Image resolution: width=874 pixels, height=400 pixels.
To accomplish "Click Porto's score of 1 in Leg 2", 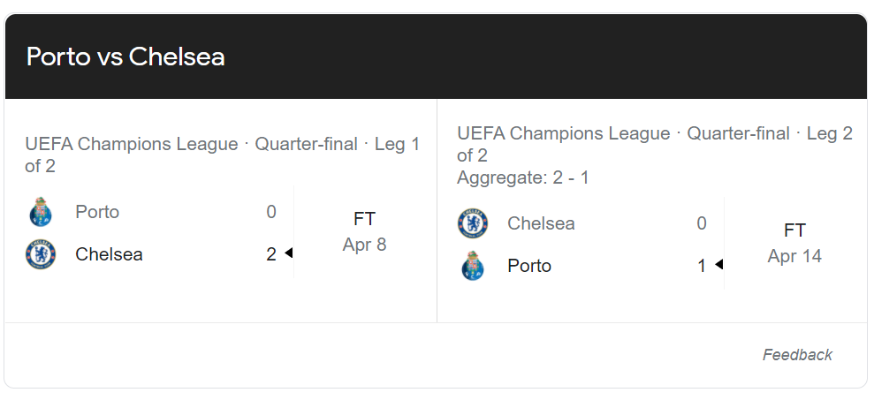I will (x=702, y=266).
